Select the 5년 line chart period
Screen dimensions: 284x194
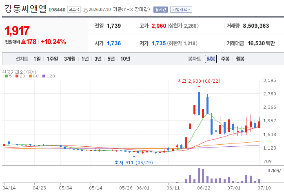pos(111,59)
